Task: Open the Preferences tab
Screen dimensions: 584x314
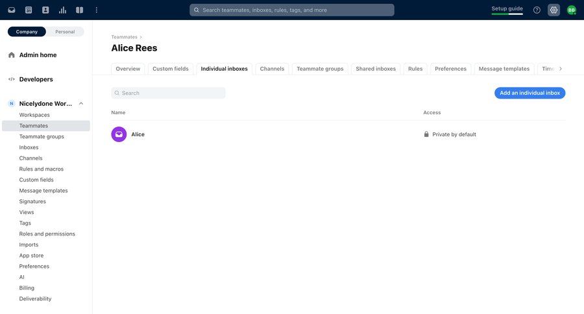Action: coord(451,69)
